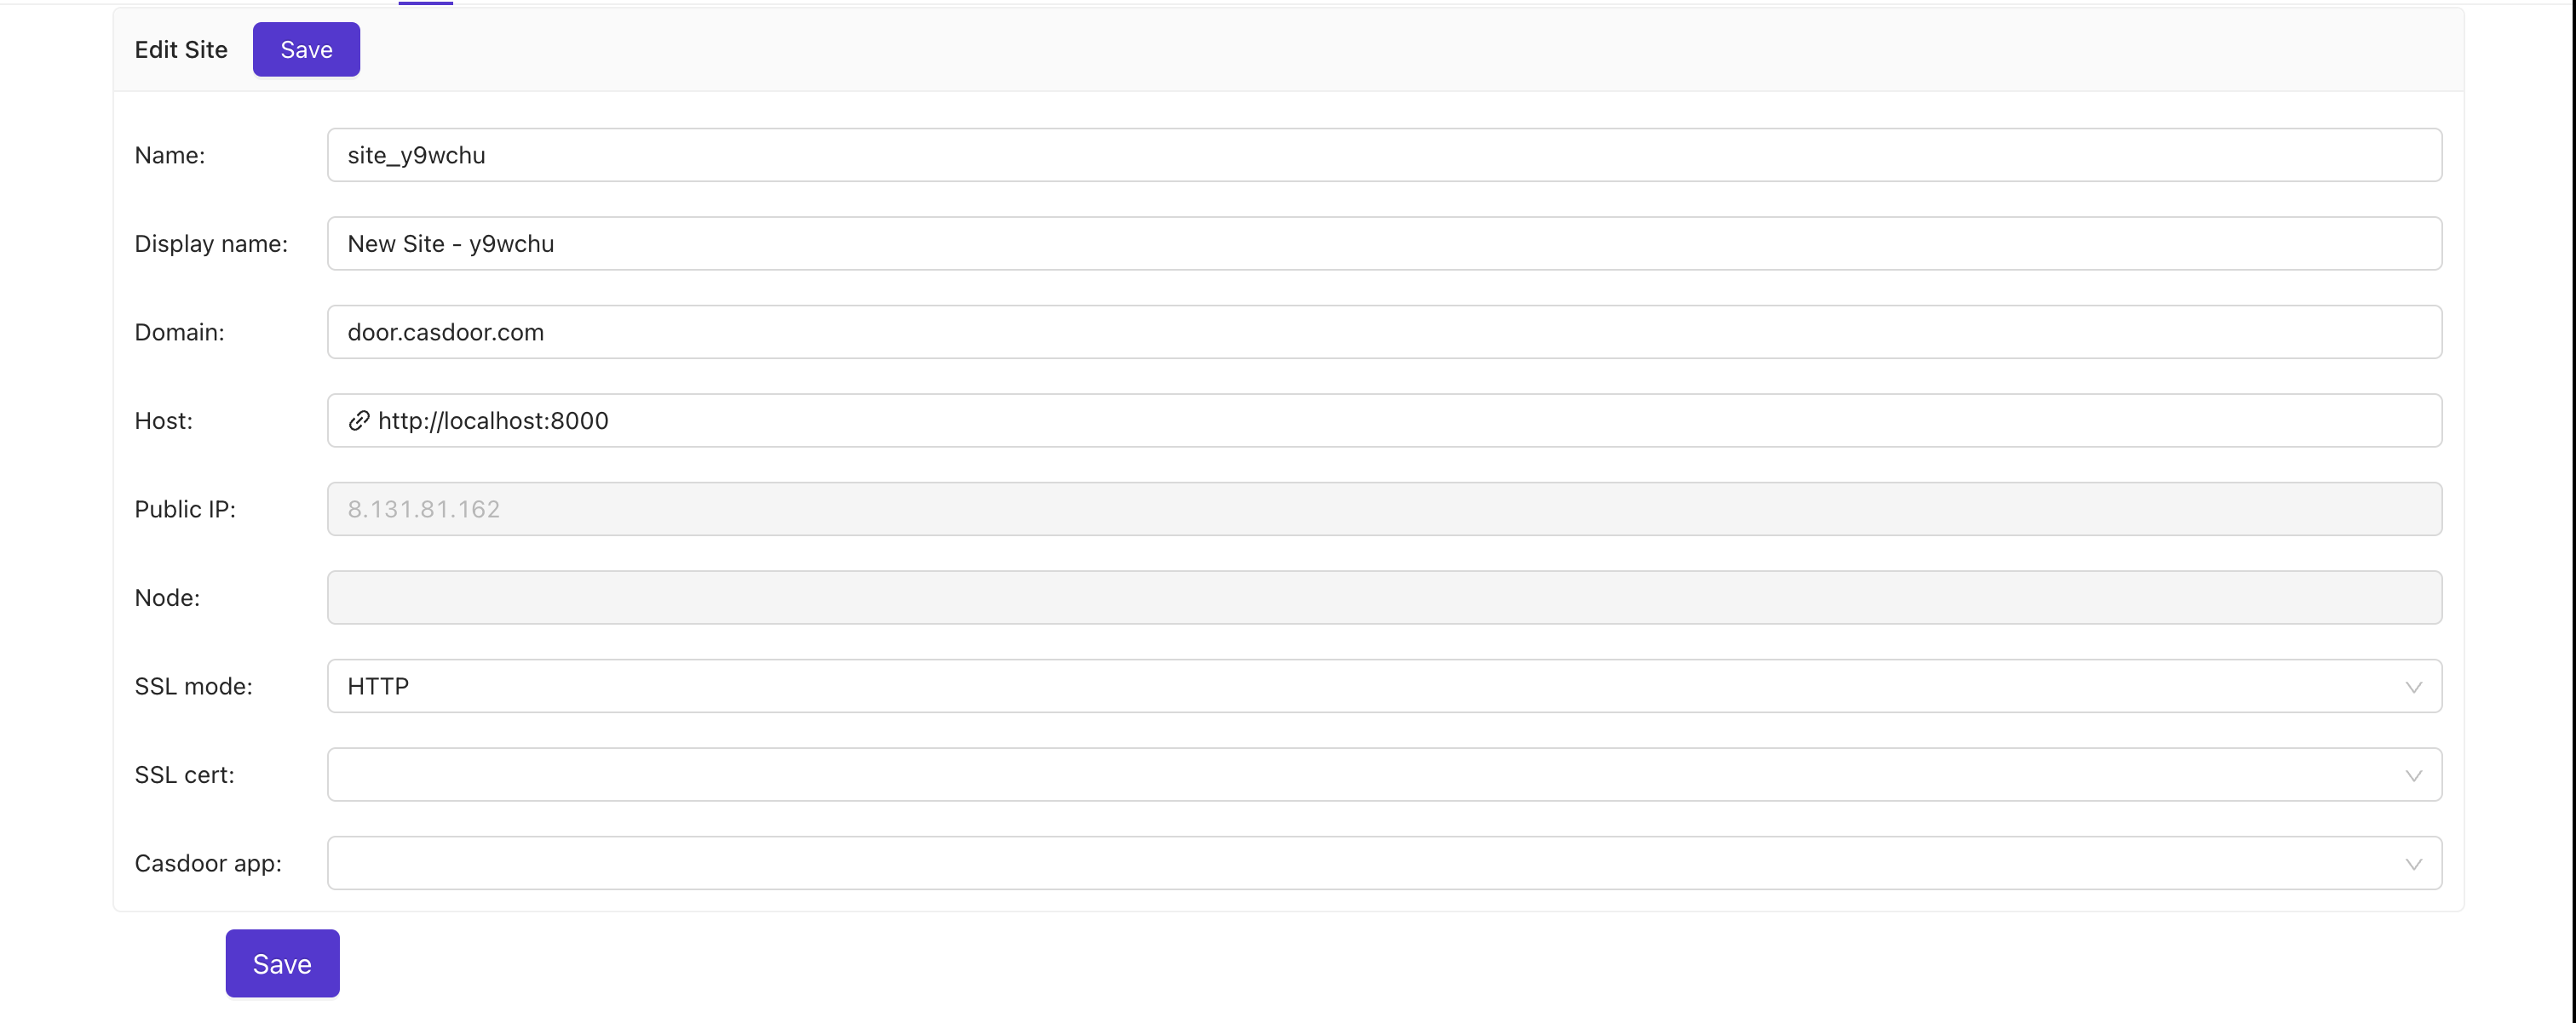The height and width of the screenshot is (1023, 2576).
Task: Click the link icon in Host field
Action: pos(359,420)
